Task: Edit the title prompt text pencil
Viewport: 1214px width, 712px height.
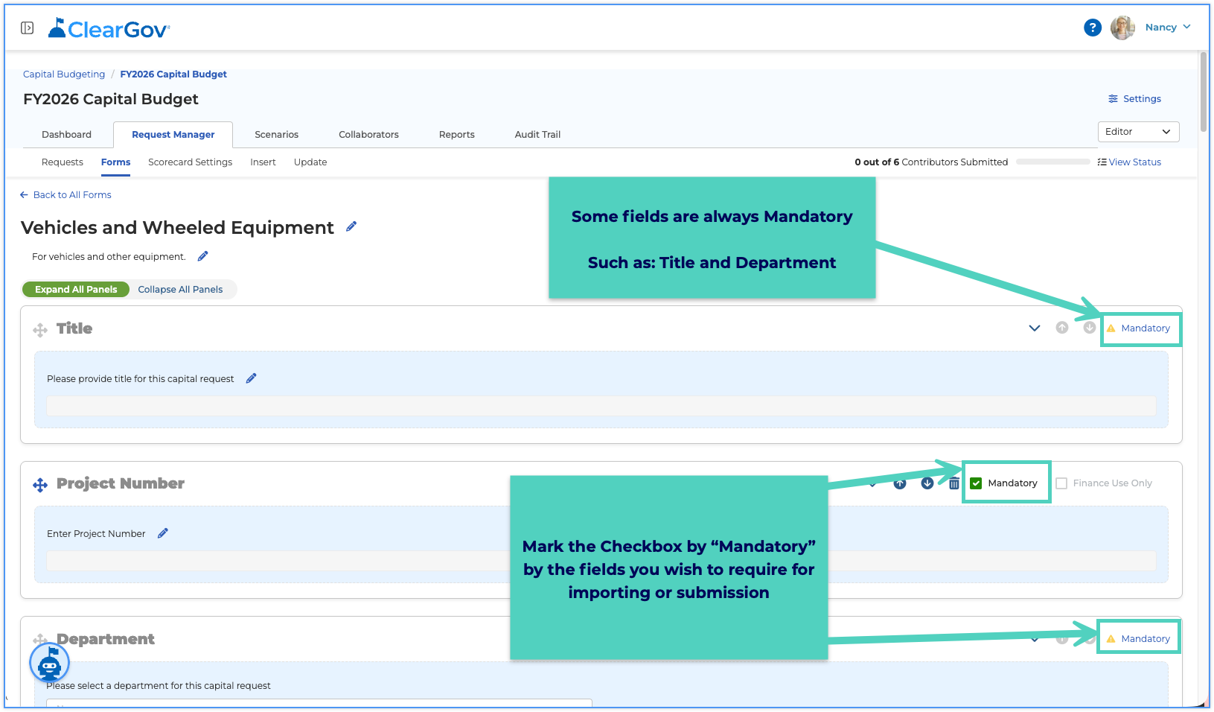Action: 251,378
